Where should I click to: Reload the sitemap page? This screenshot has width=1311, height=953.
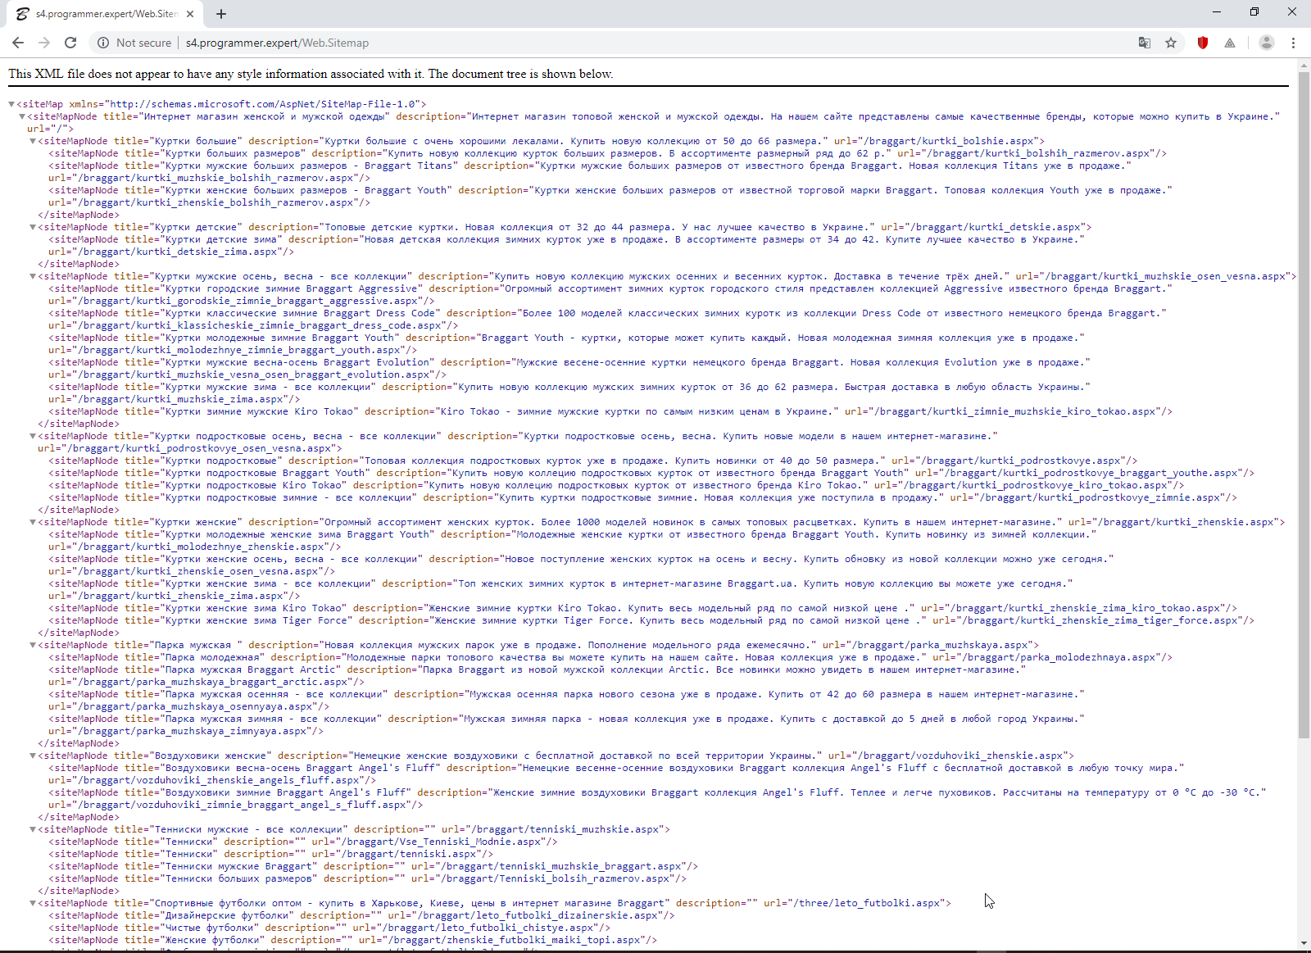tap(70, 43)
